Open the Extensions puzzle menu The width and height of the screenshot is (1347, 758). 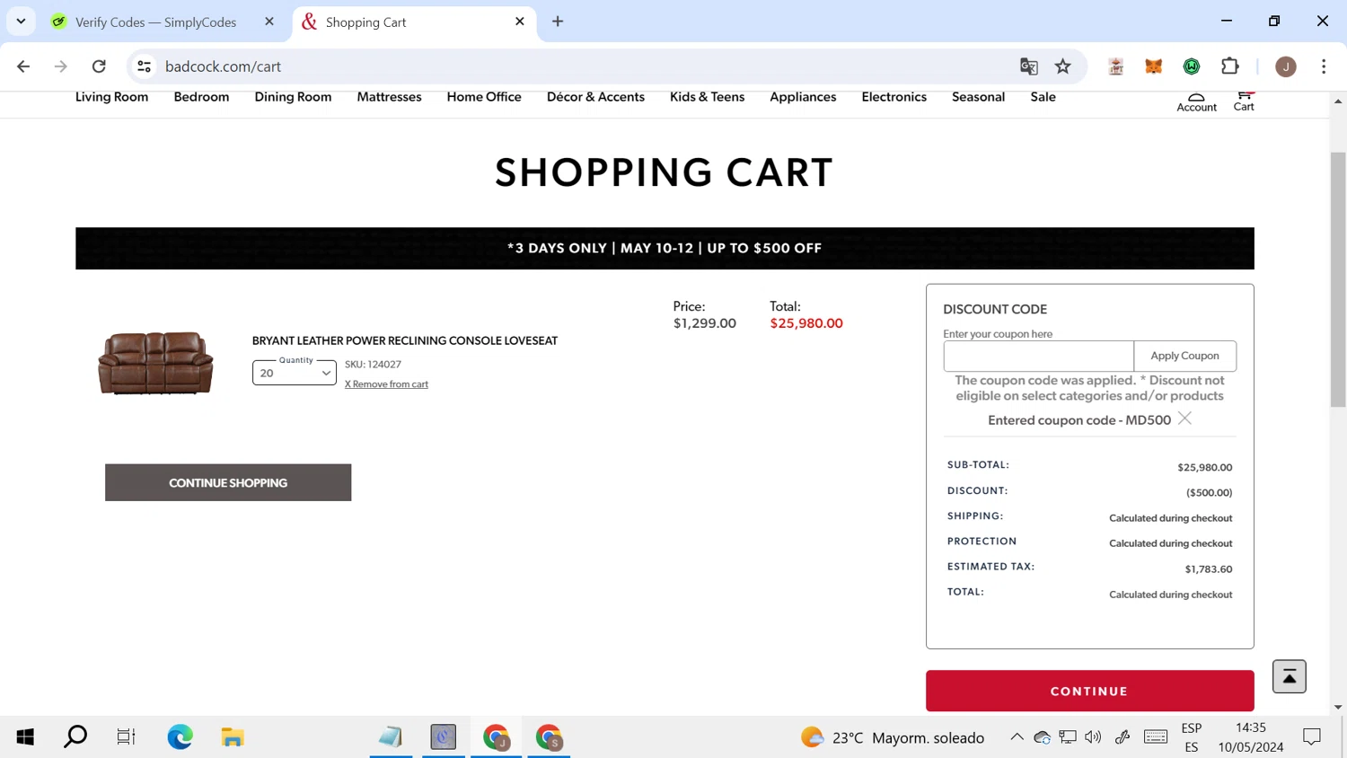(x=1230, y=66)
